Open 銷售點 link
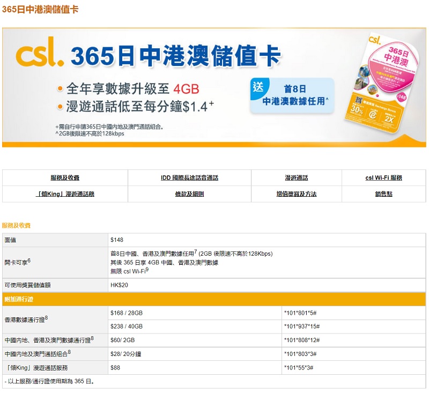The width and height of the screenshot is (429, 393). point(383,194)
